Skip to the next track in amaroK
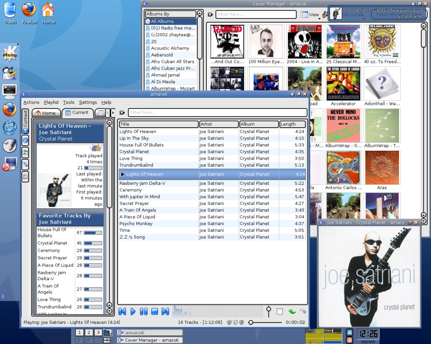Screen dimensions: 431x344 tap(165, 311)
